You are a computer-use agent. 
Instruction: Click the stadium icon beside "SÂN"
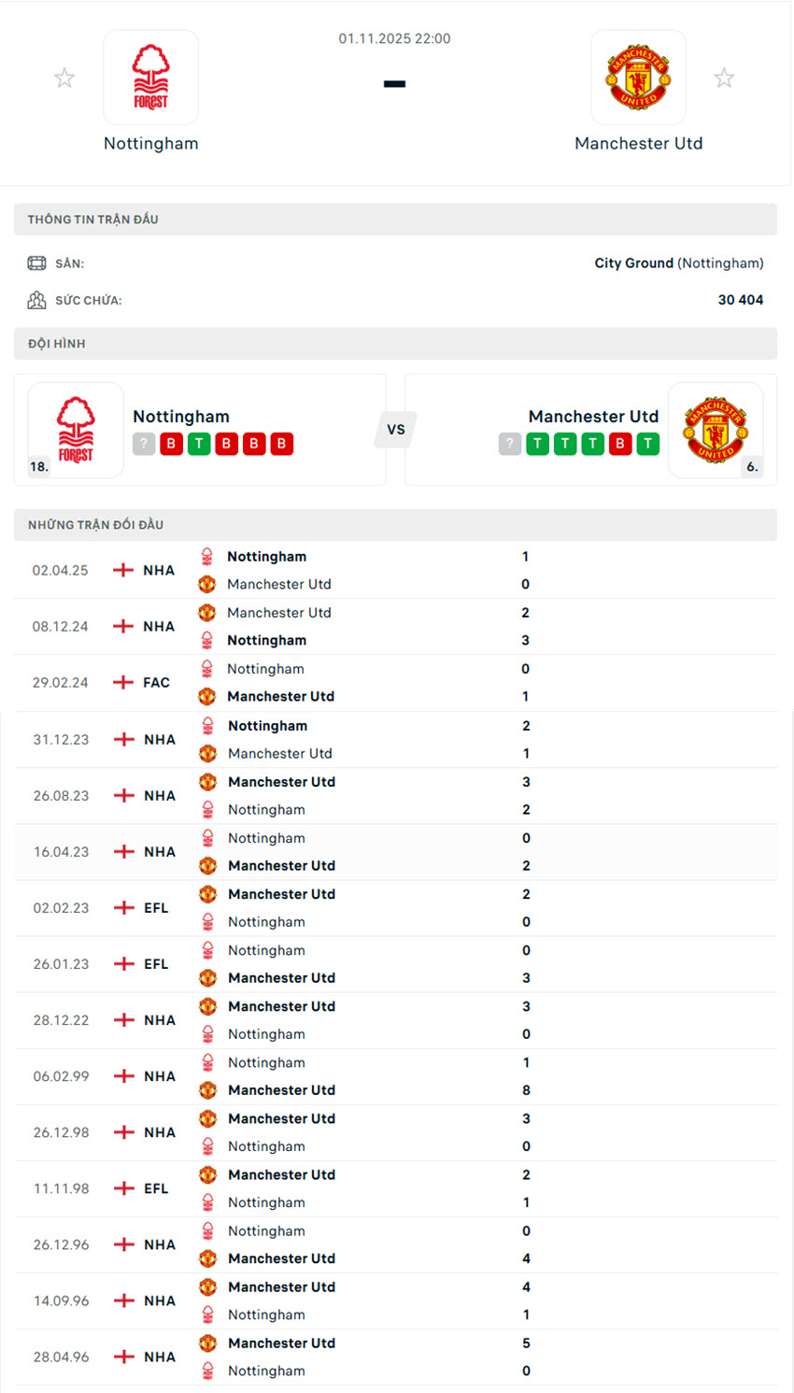click(36, 263)
